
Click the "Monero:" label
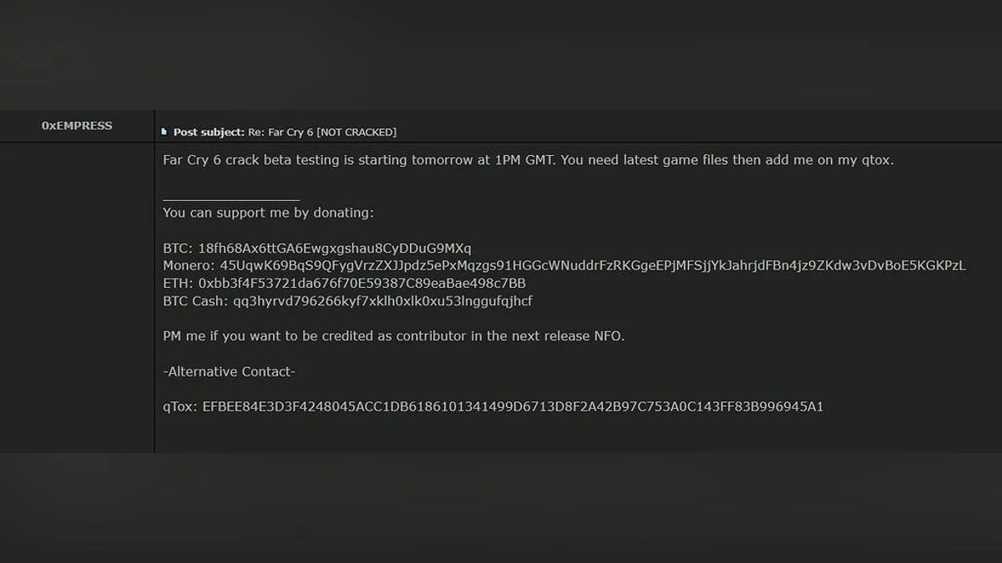[189, 266]
